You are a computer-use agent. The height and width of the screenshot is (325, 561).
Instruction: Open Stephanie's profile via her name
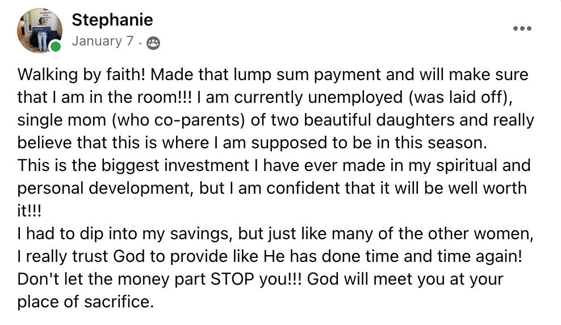[x=112, y=20]
